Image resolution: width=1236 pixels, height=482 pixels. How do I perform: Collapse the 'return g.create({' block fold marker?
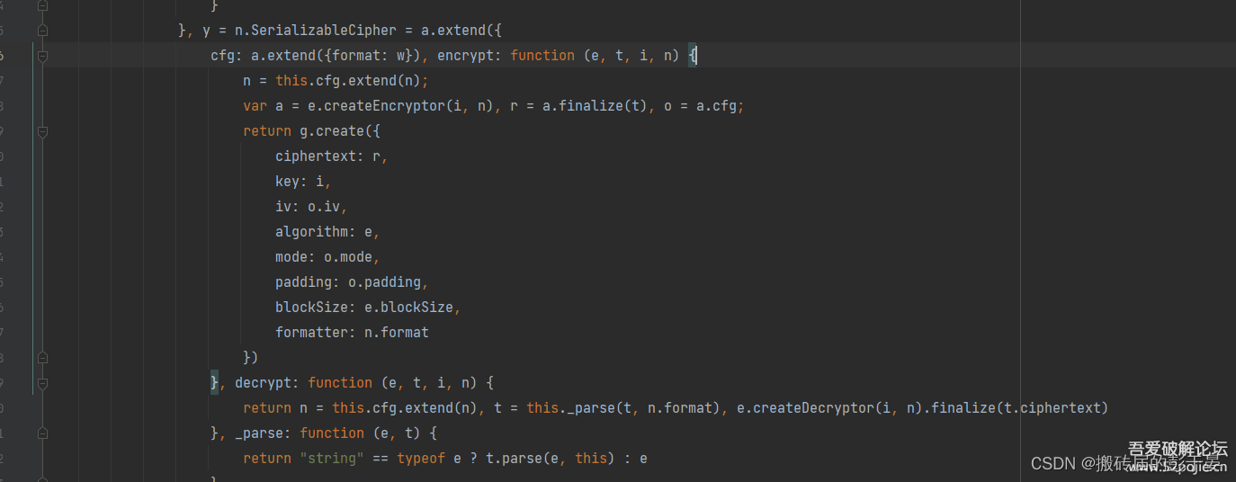[42, 131]
